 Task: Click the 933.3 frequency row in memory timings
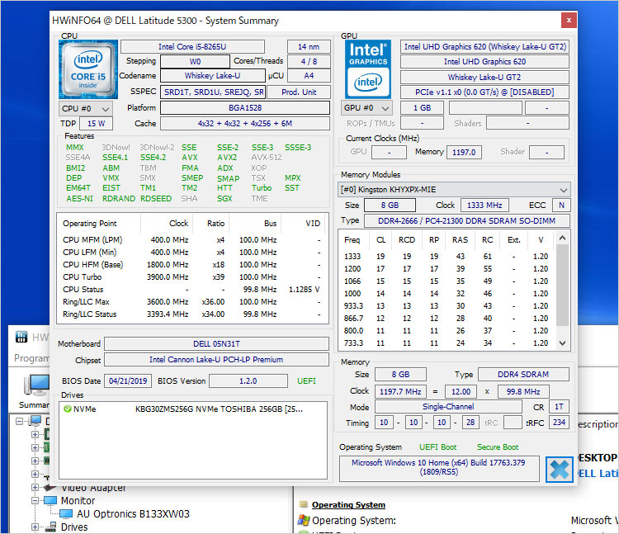(446, 306)
